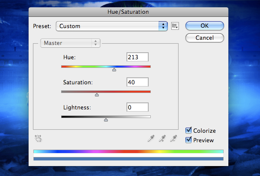The width and height of the screenshot is (260, 176).
Task: Click the Hue: label
Action: pos(69,57)
